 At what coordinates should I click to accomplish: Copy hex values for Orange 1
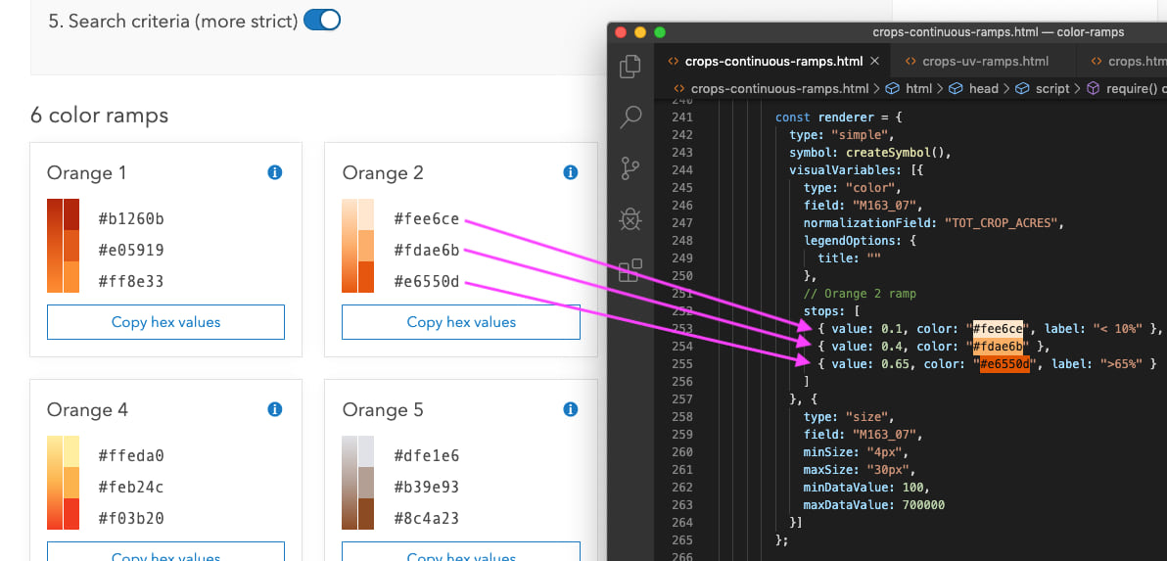point(166,322)
